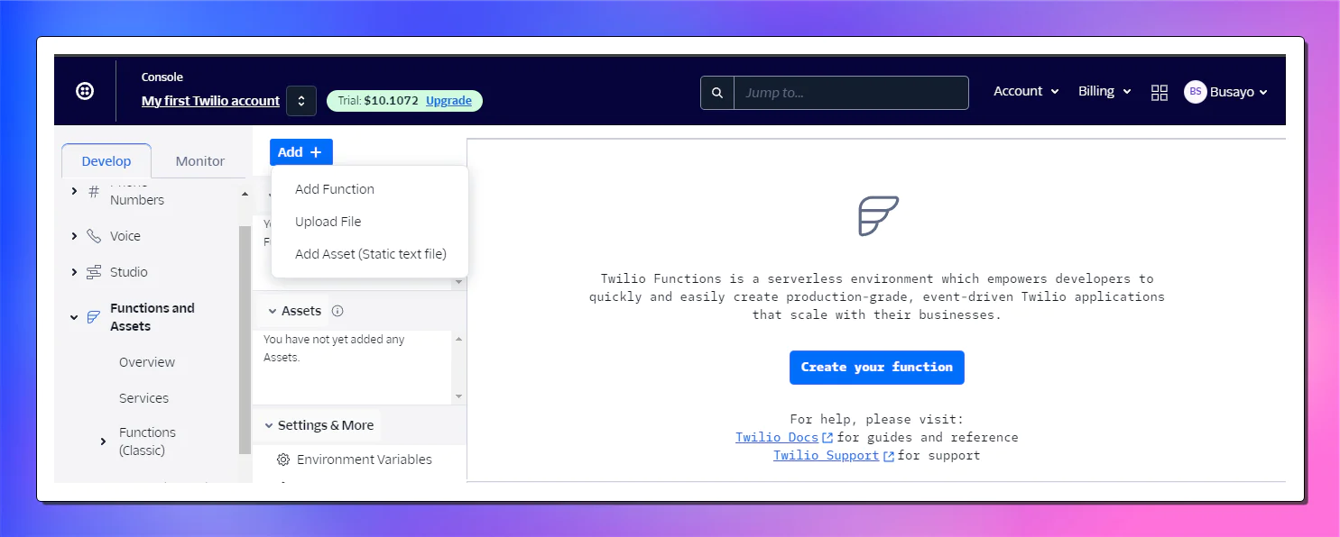This screenshot has width=1340, height=537.
Task: Collapse the Functions and Assets section
Action: 74,317
